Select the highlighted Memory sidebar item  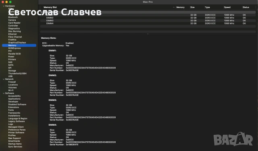click(19, 46)
